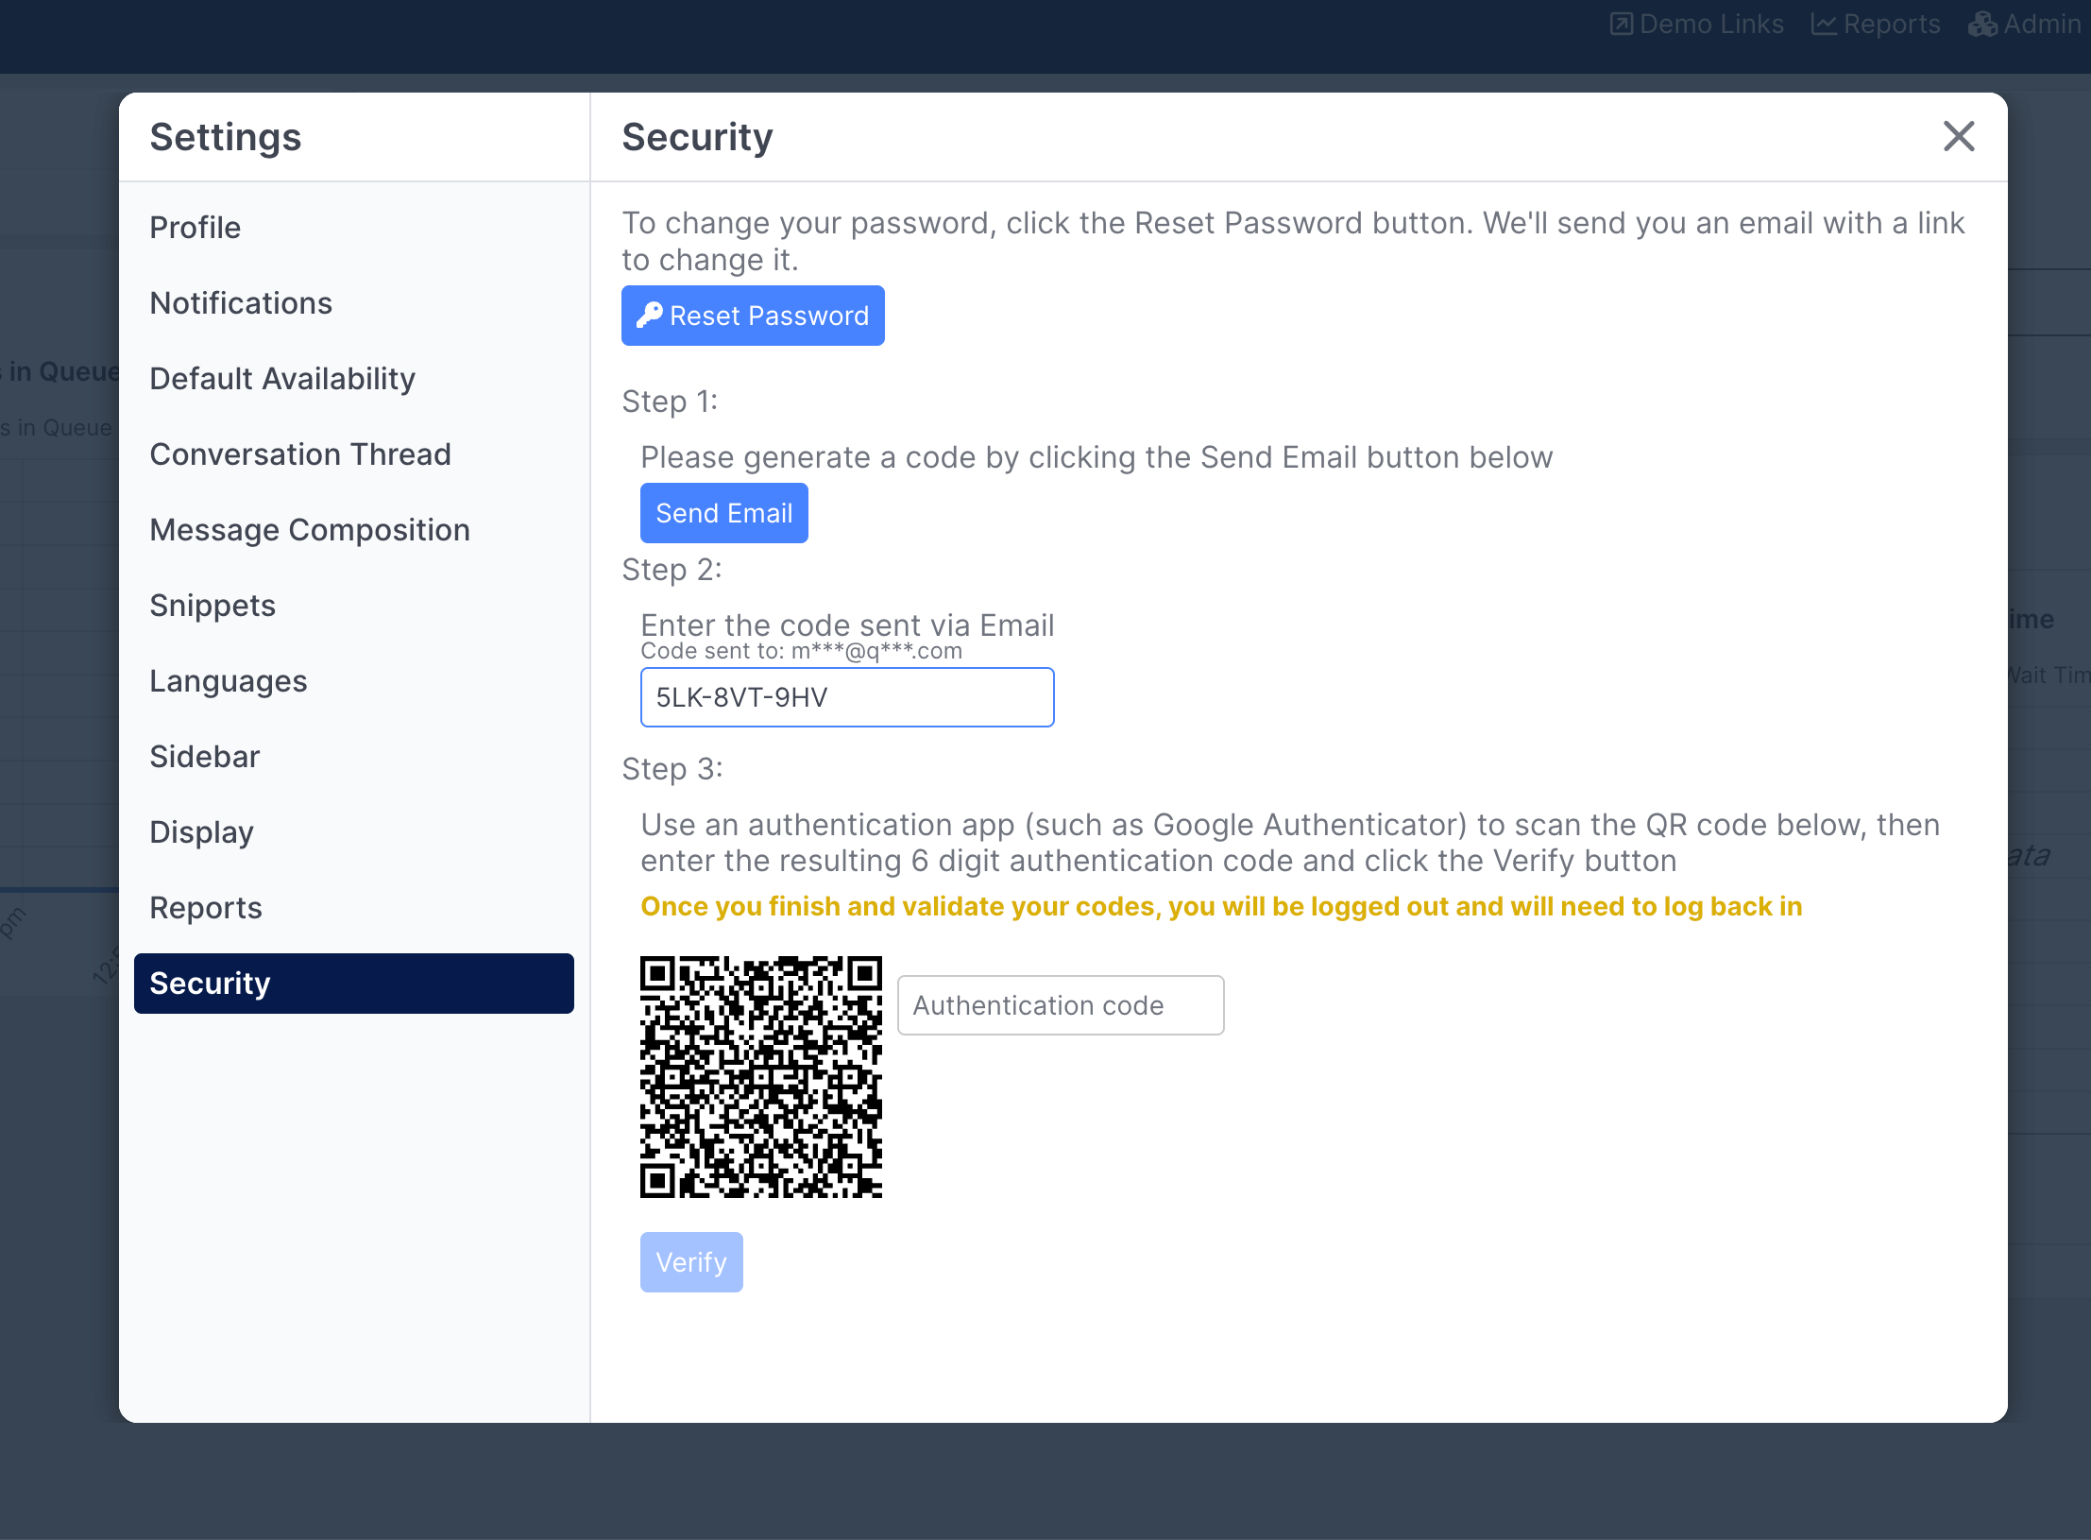Switch to Message Composition settings

click(x=310, y=530)
